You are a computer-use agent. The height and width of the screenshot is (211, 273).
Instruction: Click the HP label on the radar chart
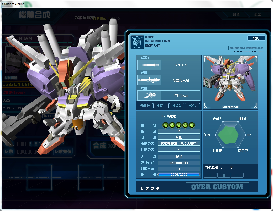pyautogui.click(x=249, y=135)
